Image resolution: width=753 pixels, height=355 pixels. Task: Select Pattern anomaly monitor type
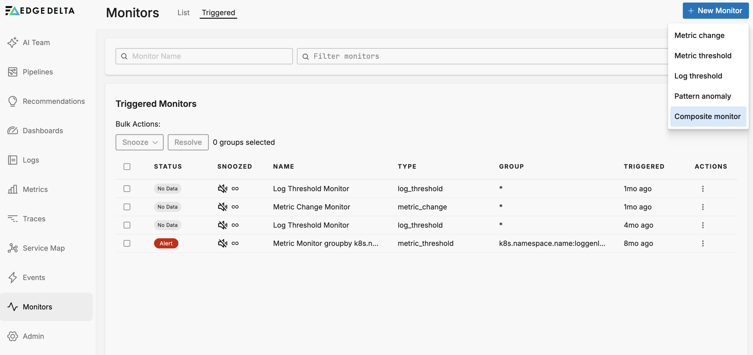coord(703,96)
